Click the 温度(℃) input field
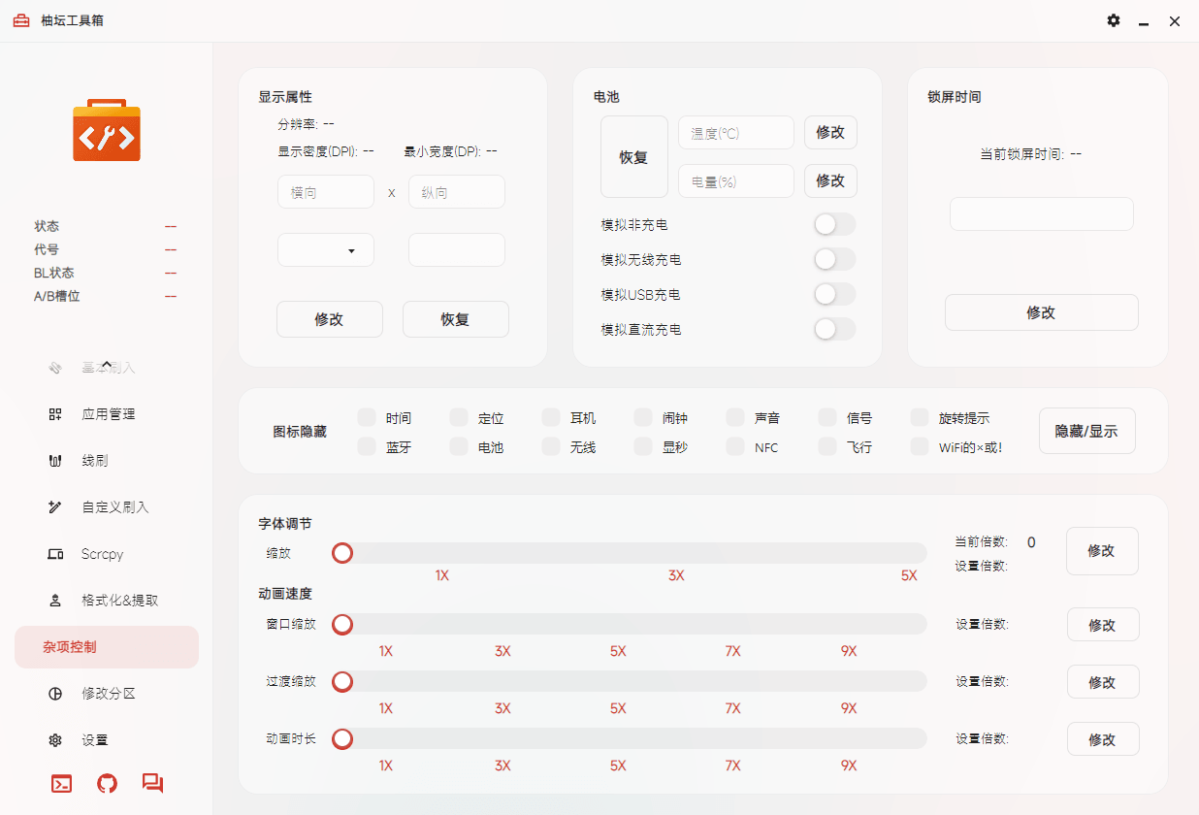Screen dimensions: 1199x815 point(735,133)
